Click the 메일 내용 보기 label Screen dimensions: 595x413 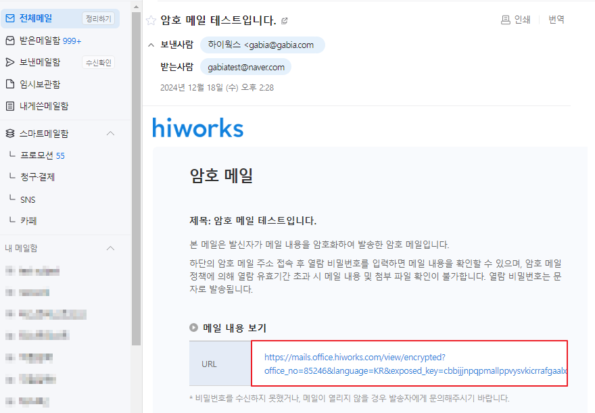235,328
